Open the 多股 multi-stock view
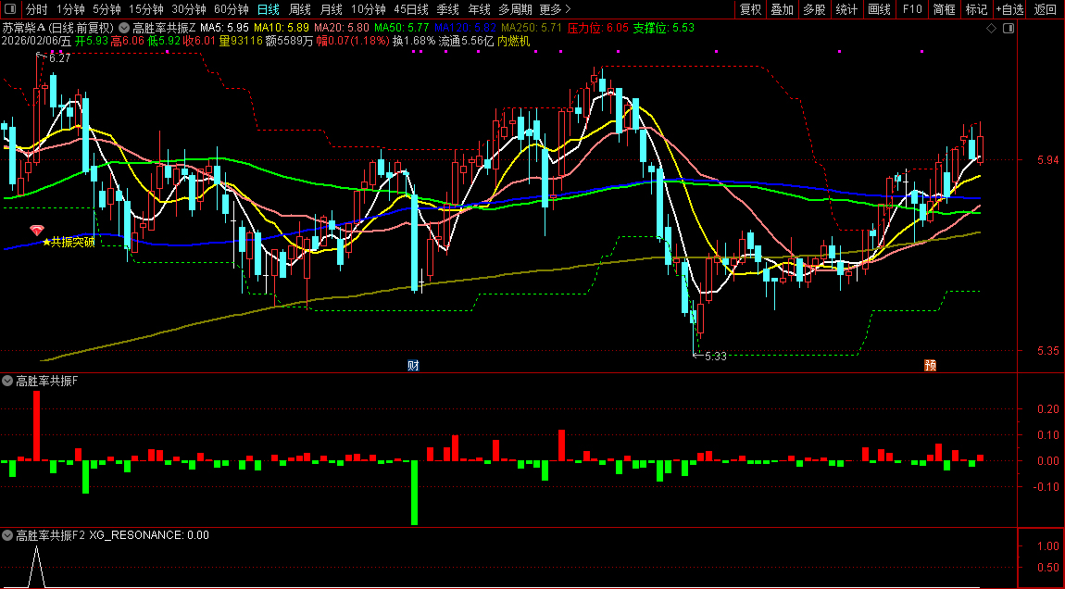Screen dimensions: 1065x589 click(x=814, y=9)
